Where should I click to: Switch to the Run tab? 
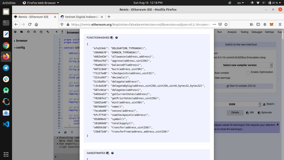pyautogui.click(x=219, y=32)
